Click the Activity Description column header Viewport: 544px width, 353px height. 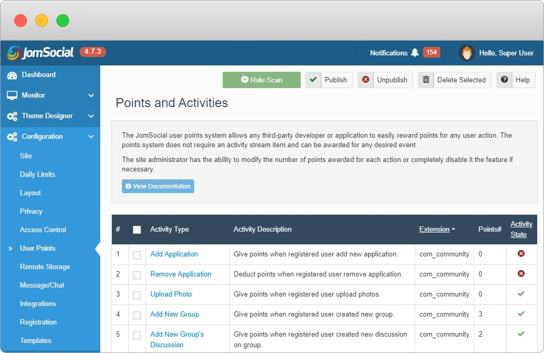tap(262, 230)
